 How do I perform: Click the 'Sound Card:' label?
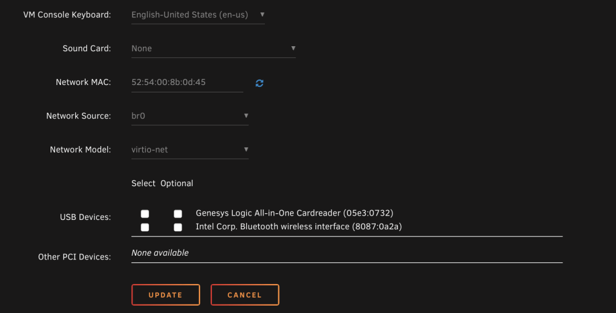(x=87, y=49)
